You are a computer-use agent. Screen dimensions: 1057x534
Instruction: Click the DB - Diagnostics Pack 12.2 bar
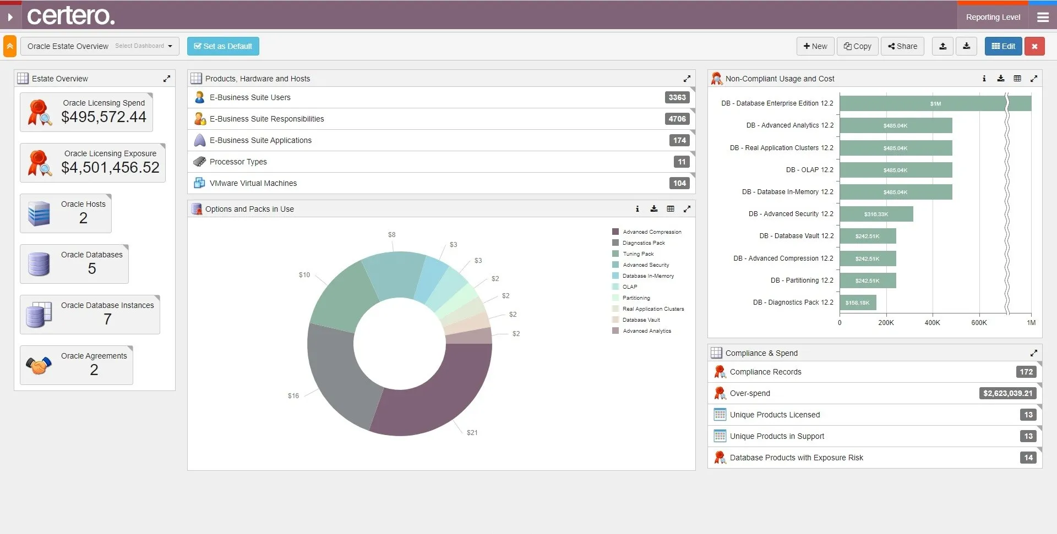(858, 302)
